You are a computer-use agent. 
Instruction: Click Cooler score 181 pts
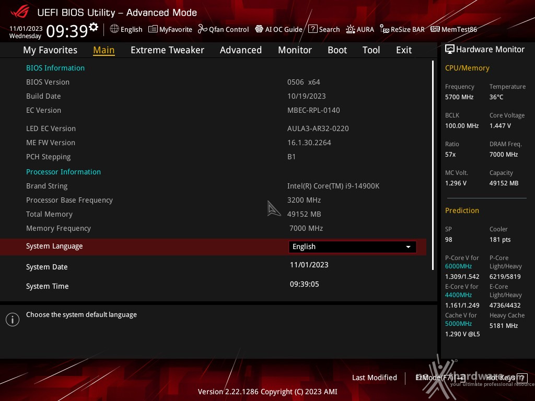pyautogui.click(x=500, y=240)
